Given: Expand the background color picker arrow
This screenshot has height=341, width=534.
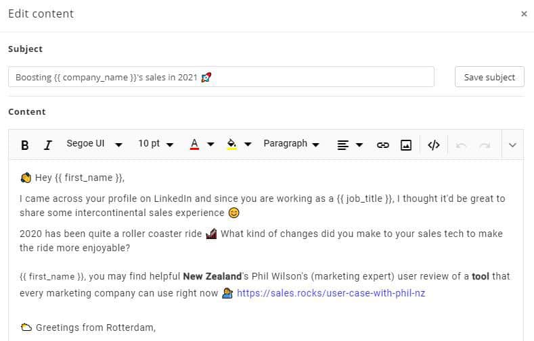Looking at the screenshot, I should (248, 145).
